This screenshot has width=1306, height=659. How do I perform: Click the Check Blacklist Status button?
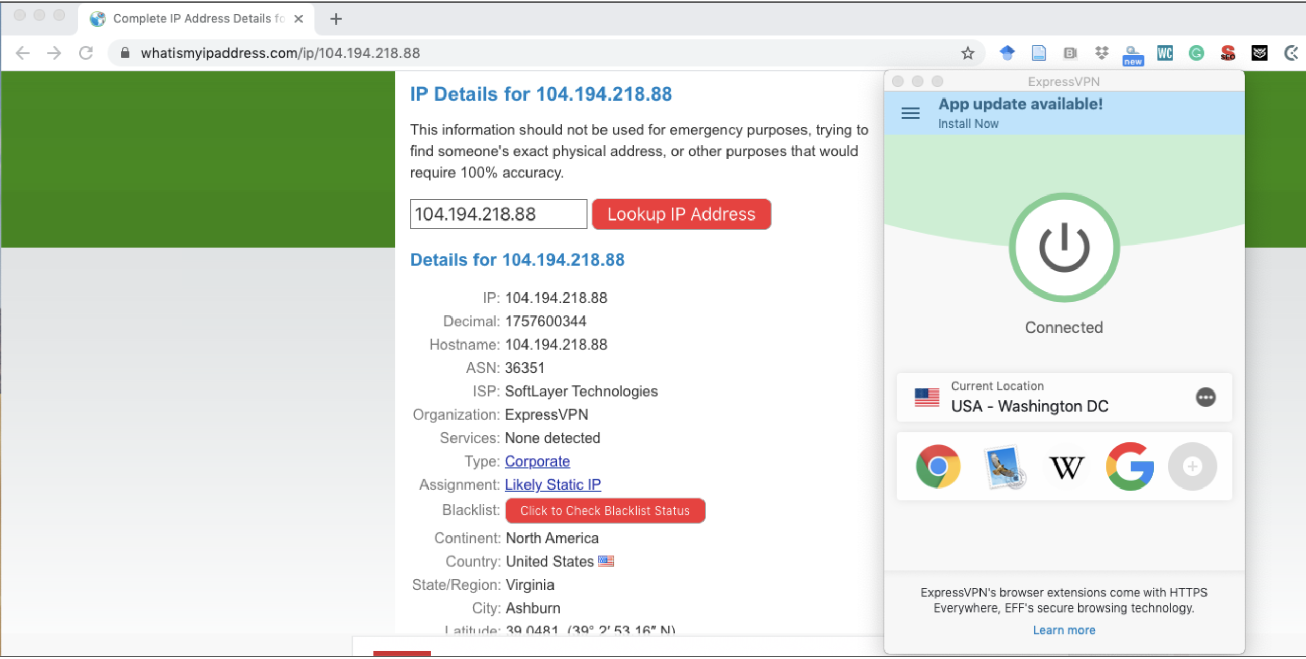tap(605, 510)
